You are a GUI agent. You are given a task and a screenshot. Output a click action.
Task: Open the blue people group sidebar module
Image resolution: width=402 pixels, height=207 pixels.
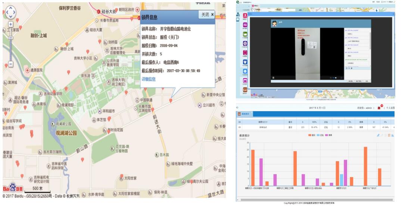(x=245, y=62)
